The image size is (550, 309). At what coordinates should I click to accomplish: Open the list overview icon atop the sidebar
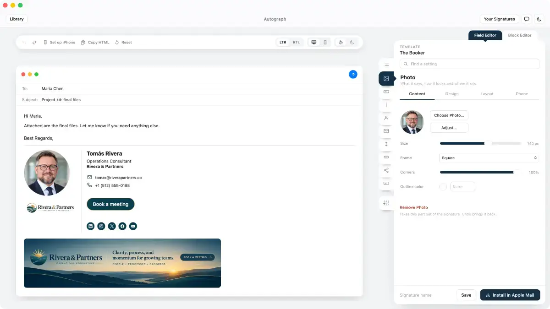click(x=386, y=65)
